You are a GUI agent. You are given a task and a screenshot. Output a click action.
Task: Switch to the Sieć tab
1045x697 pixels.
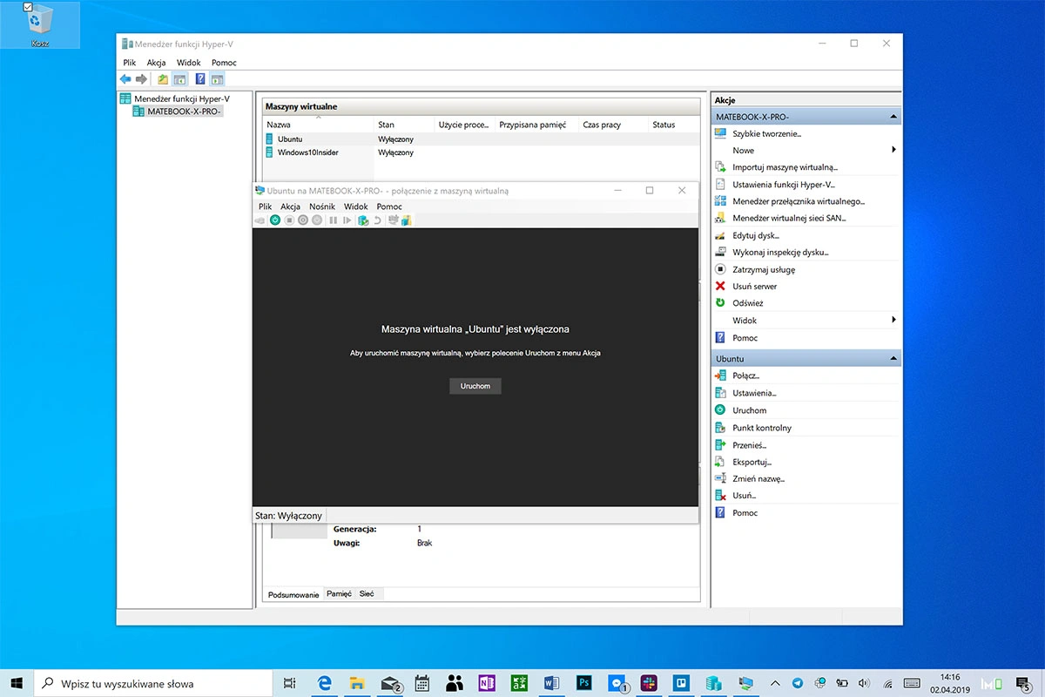[x=367, y=593]
